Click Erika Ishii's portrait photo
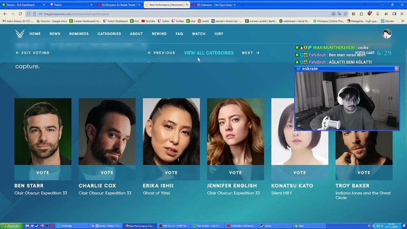The height and width of the screenshot is (229, 407). click(171, 131)
